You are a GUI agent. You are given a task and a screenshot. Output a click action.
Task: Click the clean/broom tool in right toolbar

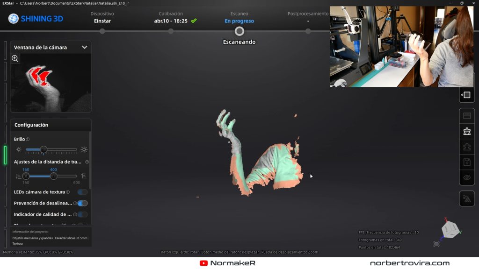[466, 131]
